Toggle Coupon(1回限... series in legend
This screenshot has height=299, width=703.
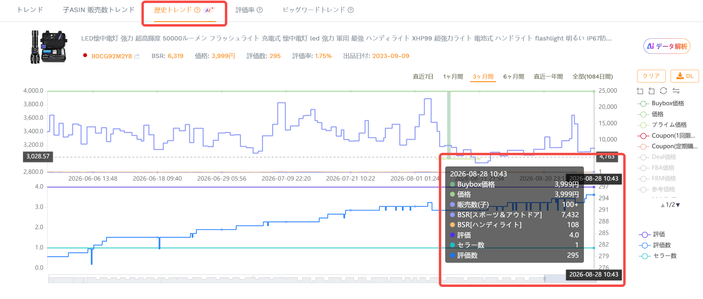click(666, 136)
